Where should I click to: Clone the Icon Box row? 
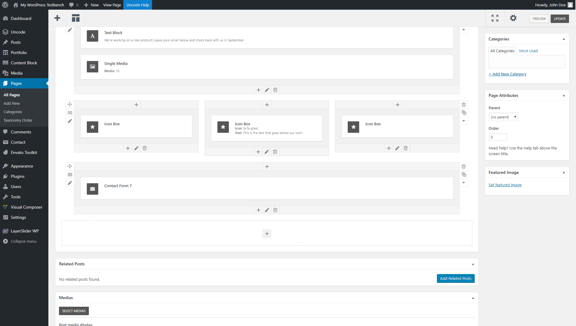click(x=464, y=113)
